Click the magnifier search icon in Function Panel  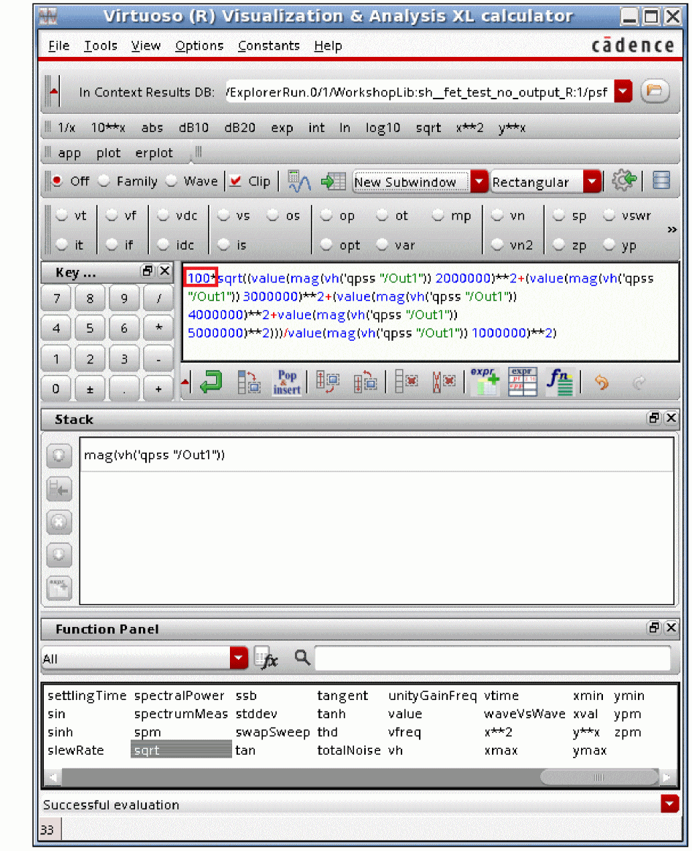pyautogui.click(x=302, y=658)
